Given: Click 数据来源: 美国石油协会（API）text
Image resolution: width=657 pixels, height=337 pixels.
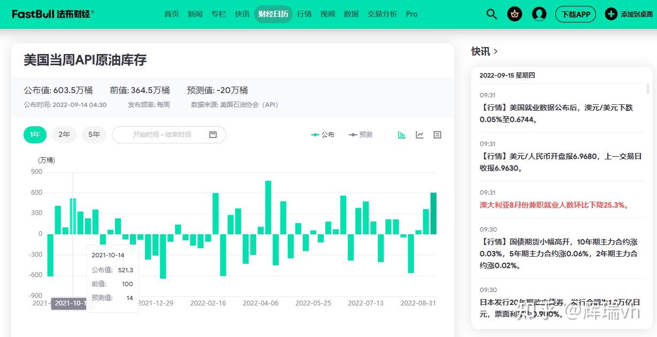Looking at the screenshot, I should (x=235, y=105).
